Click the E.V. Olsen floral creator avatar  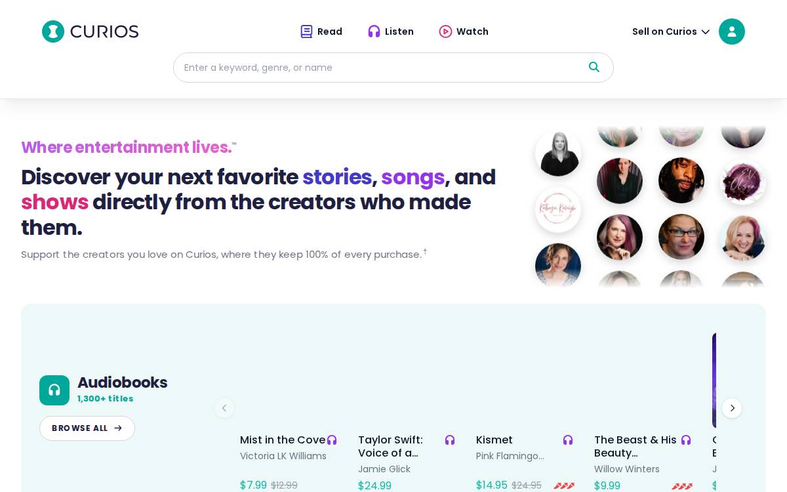tap(743, 181)
